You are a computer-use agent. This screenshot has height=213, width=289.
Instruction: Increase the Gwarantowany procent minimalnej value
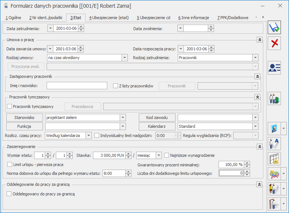point(247,163)
